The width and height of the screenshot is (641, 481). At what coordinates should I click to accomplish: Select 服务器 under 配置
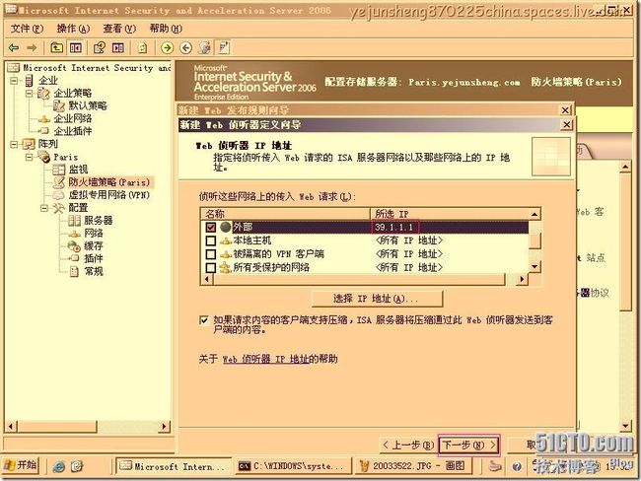click(x=98, y=221)
